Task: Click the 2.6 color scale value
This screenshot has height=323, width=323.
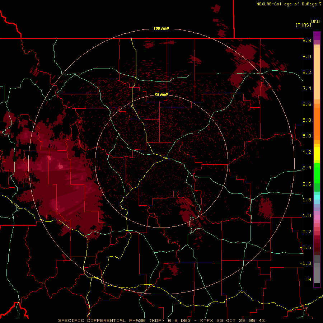Action: pos(307,184)
